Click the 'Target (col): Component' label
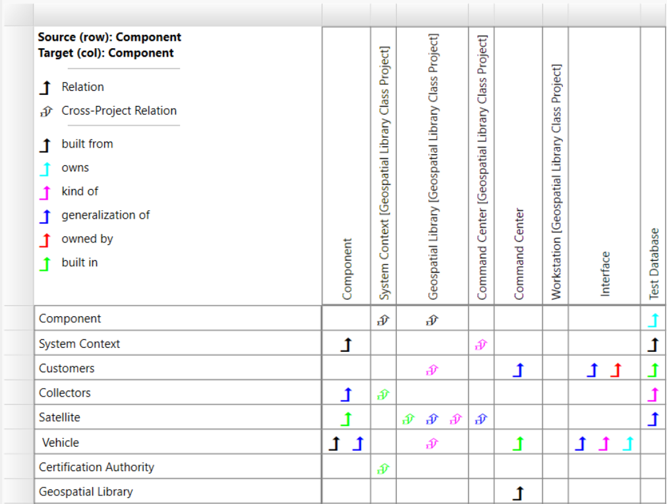 click(x=105, y=53)
